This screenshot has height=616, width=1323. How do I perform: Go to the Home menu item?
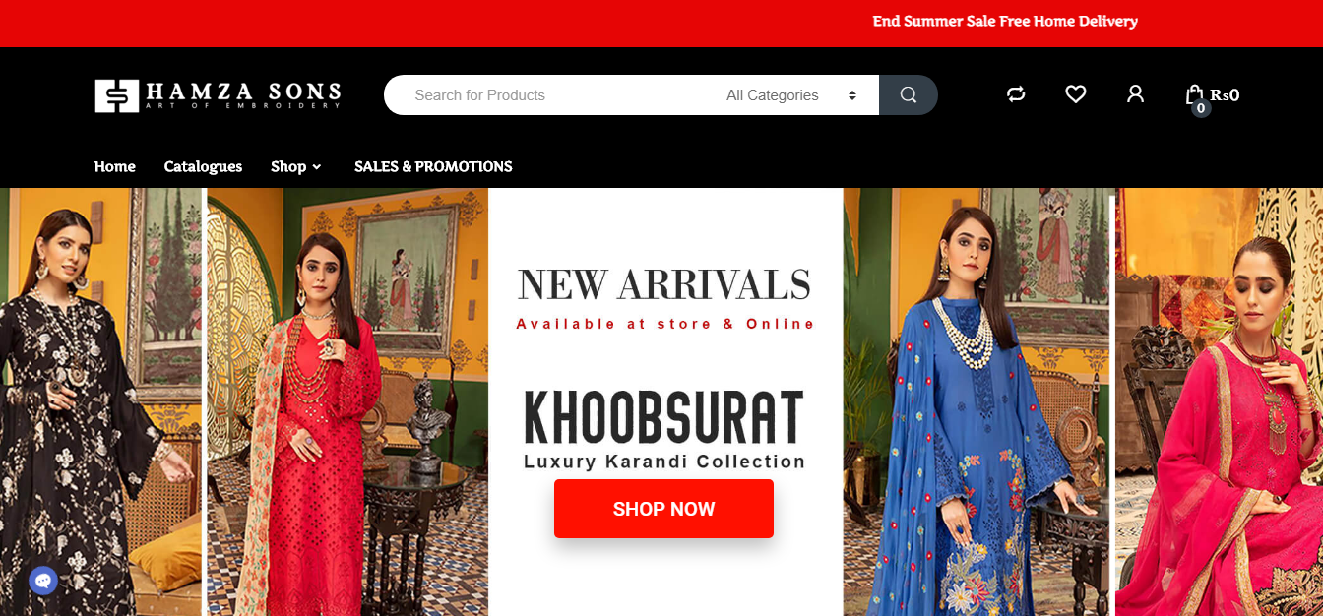coord(115,166)
